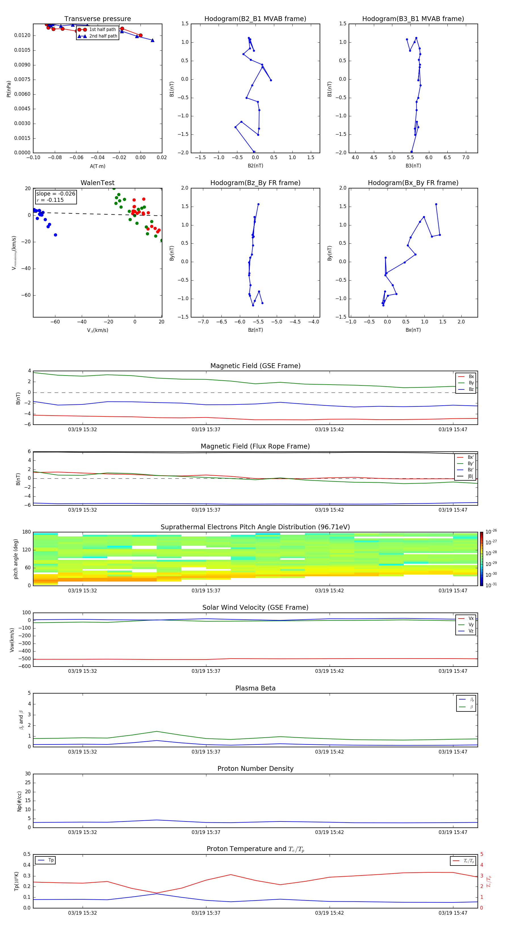This screenshot has width=511, height=938.
Task: Click the |B| legend entry in Flux Rope panel
Action: pyautogui.click(x=465, y=476)
